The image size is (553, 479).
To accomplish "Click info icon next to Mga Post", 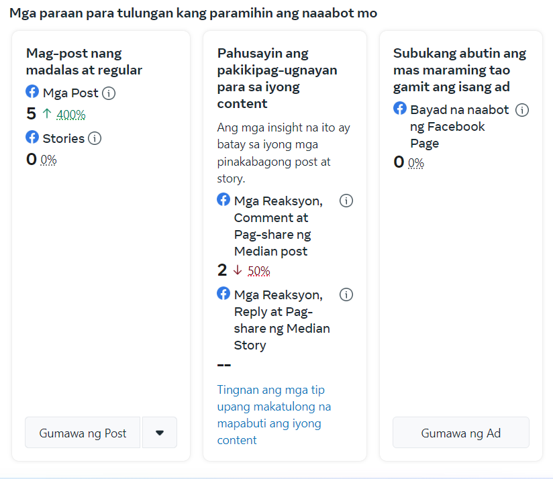I will (x=109, y=93).
